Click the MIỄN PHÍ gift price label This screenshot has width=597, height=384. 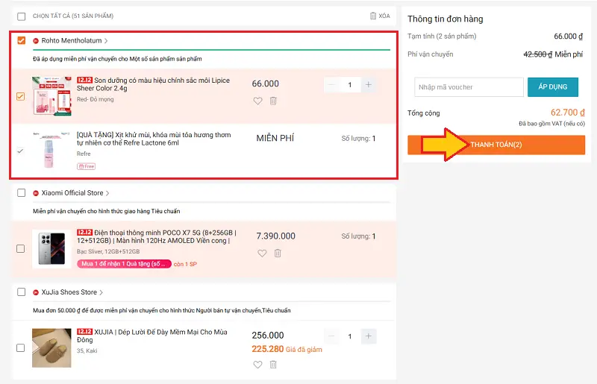coord(275,138)
